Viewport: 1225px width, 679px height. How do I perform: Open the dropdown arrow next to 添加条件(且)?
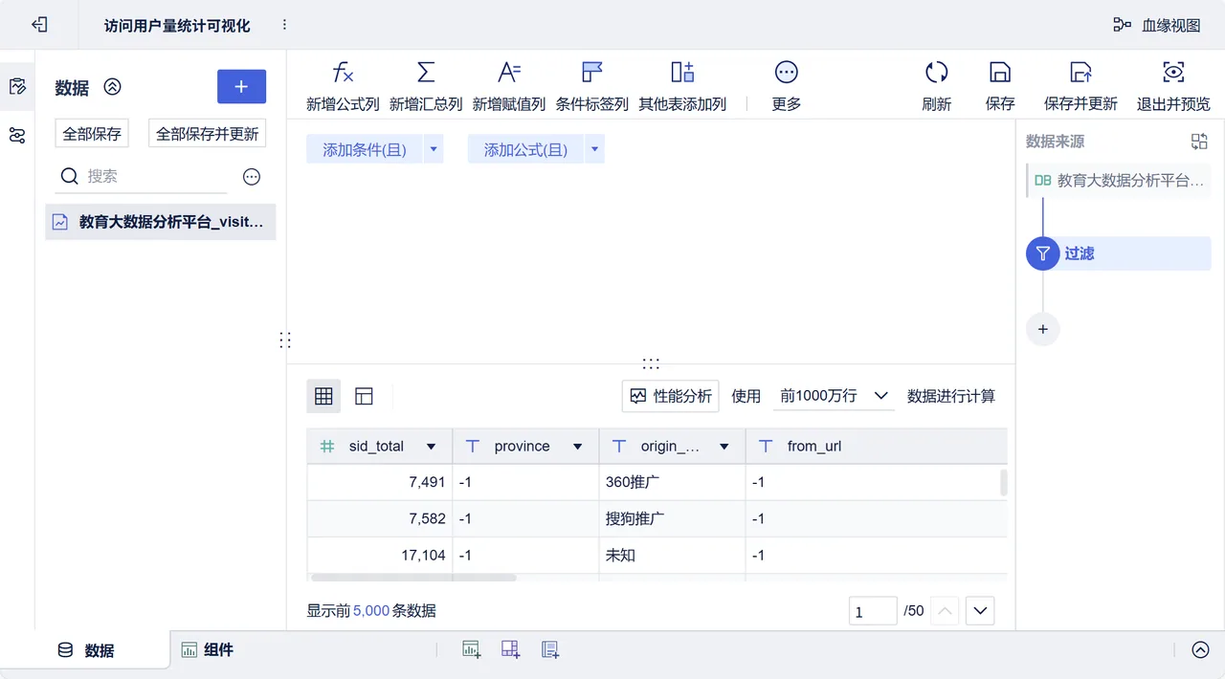click(x=434, y=149)
